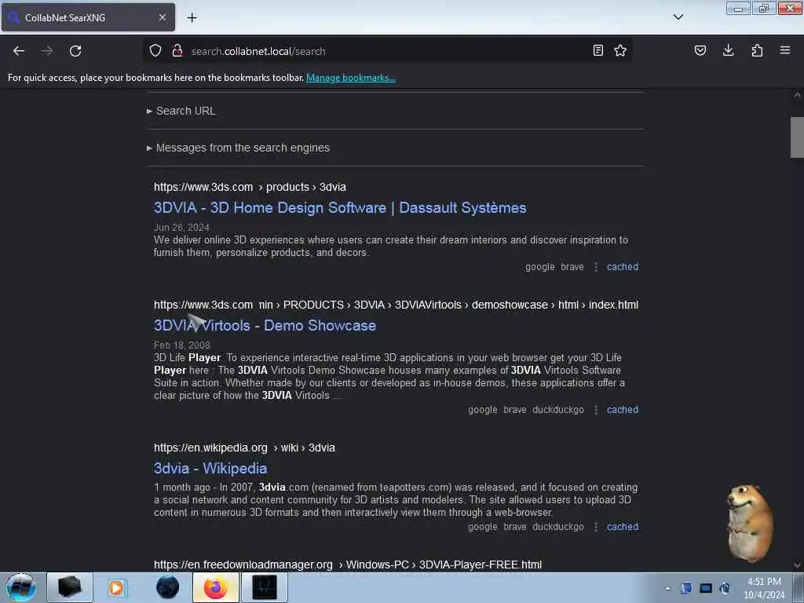The image size is (804, 603).
Task: Reload the current page
Action: pyautogui.click(x=75, y=51)
